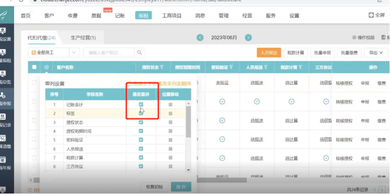
Task: Click the 位置移动 handle for 人员报送 row
Action: [170, 149]
